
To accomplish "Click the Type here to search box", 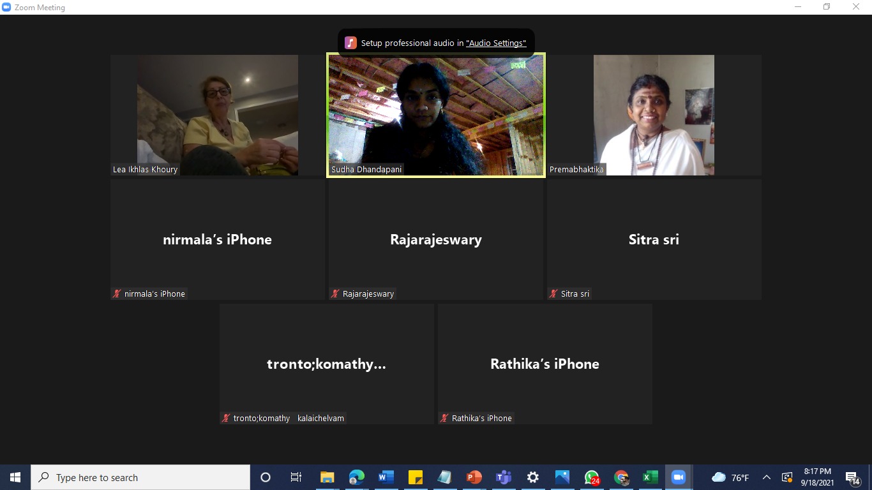I will coord(140,477).
